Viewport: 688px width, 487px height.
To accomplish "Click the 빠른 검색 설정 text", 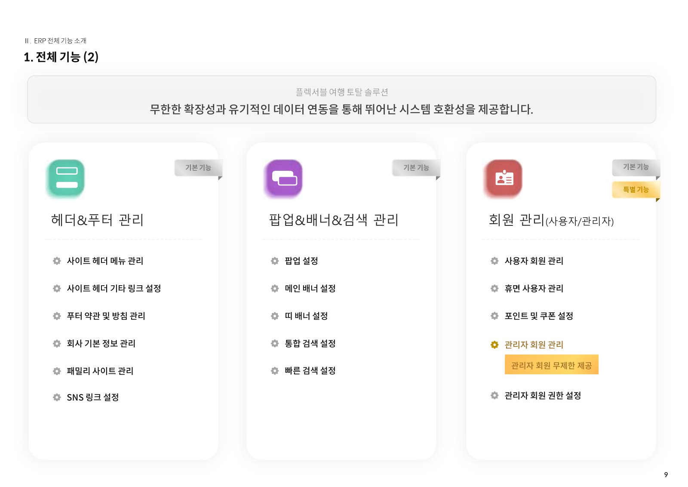I will tap(310, 370).
